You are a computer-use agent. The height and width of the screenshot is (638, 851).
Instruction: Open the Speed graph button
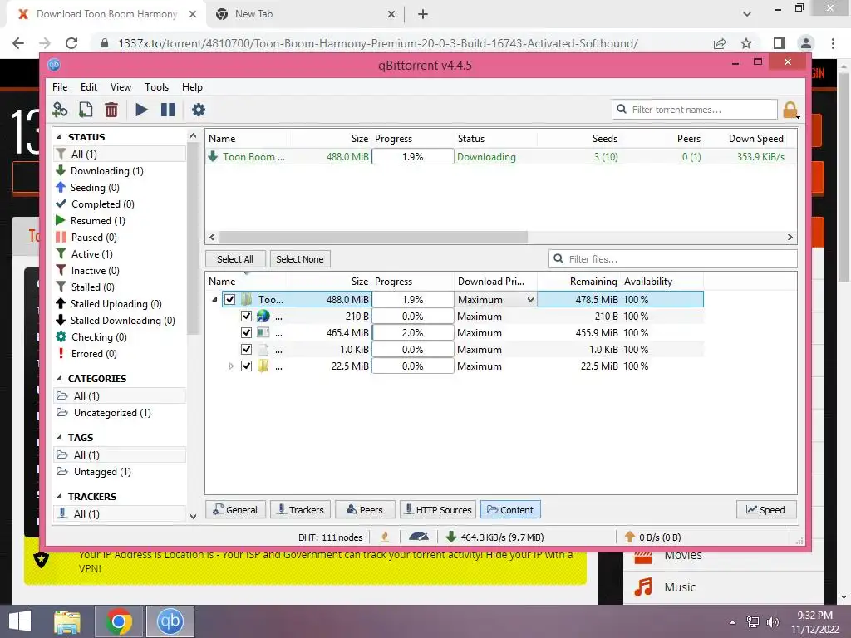(765, 510)
